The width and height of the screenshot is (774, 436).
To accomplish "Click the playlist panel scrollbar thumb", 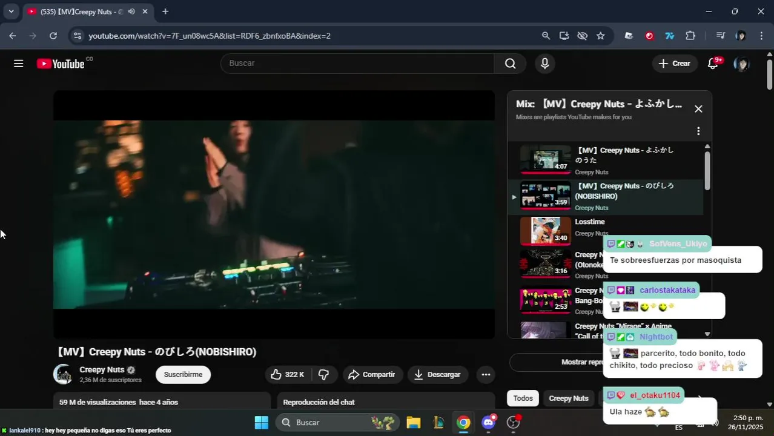I will [707, 171].
